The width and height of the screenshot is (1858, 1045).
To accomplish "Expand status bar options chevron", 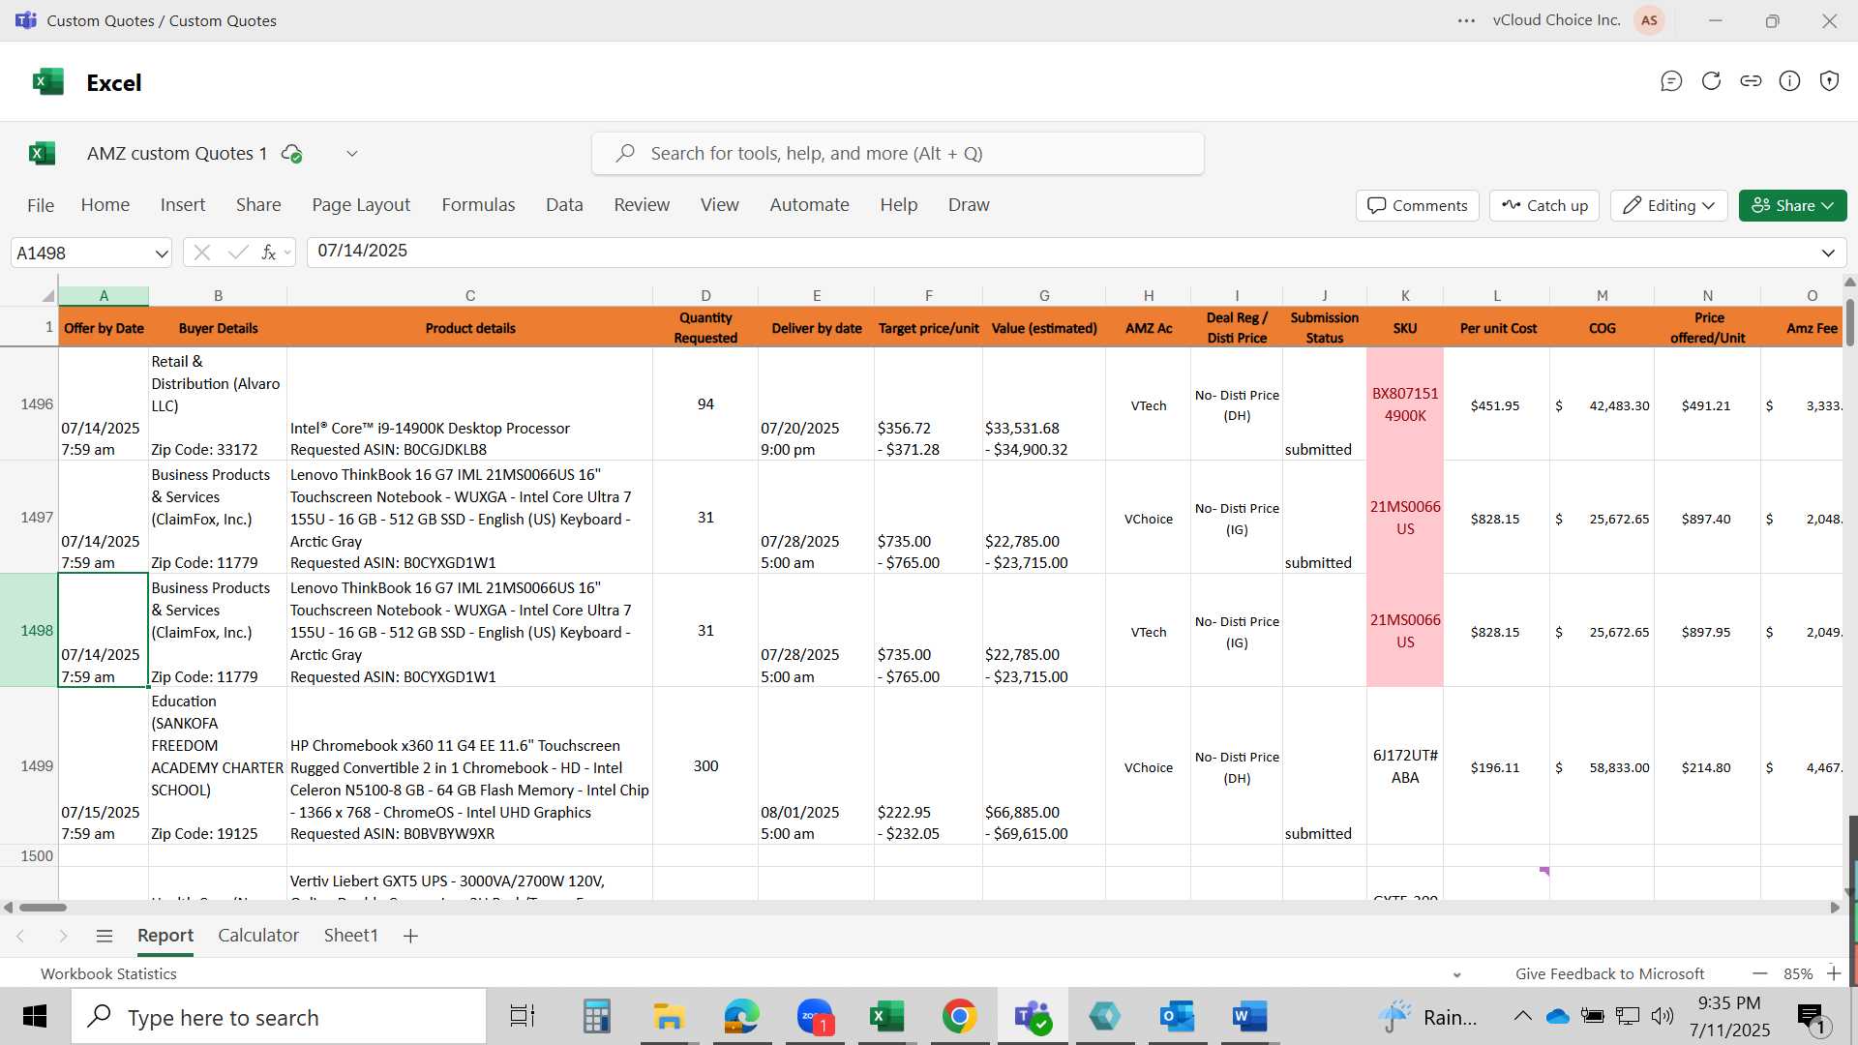I will 1456,974.
